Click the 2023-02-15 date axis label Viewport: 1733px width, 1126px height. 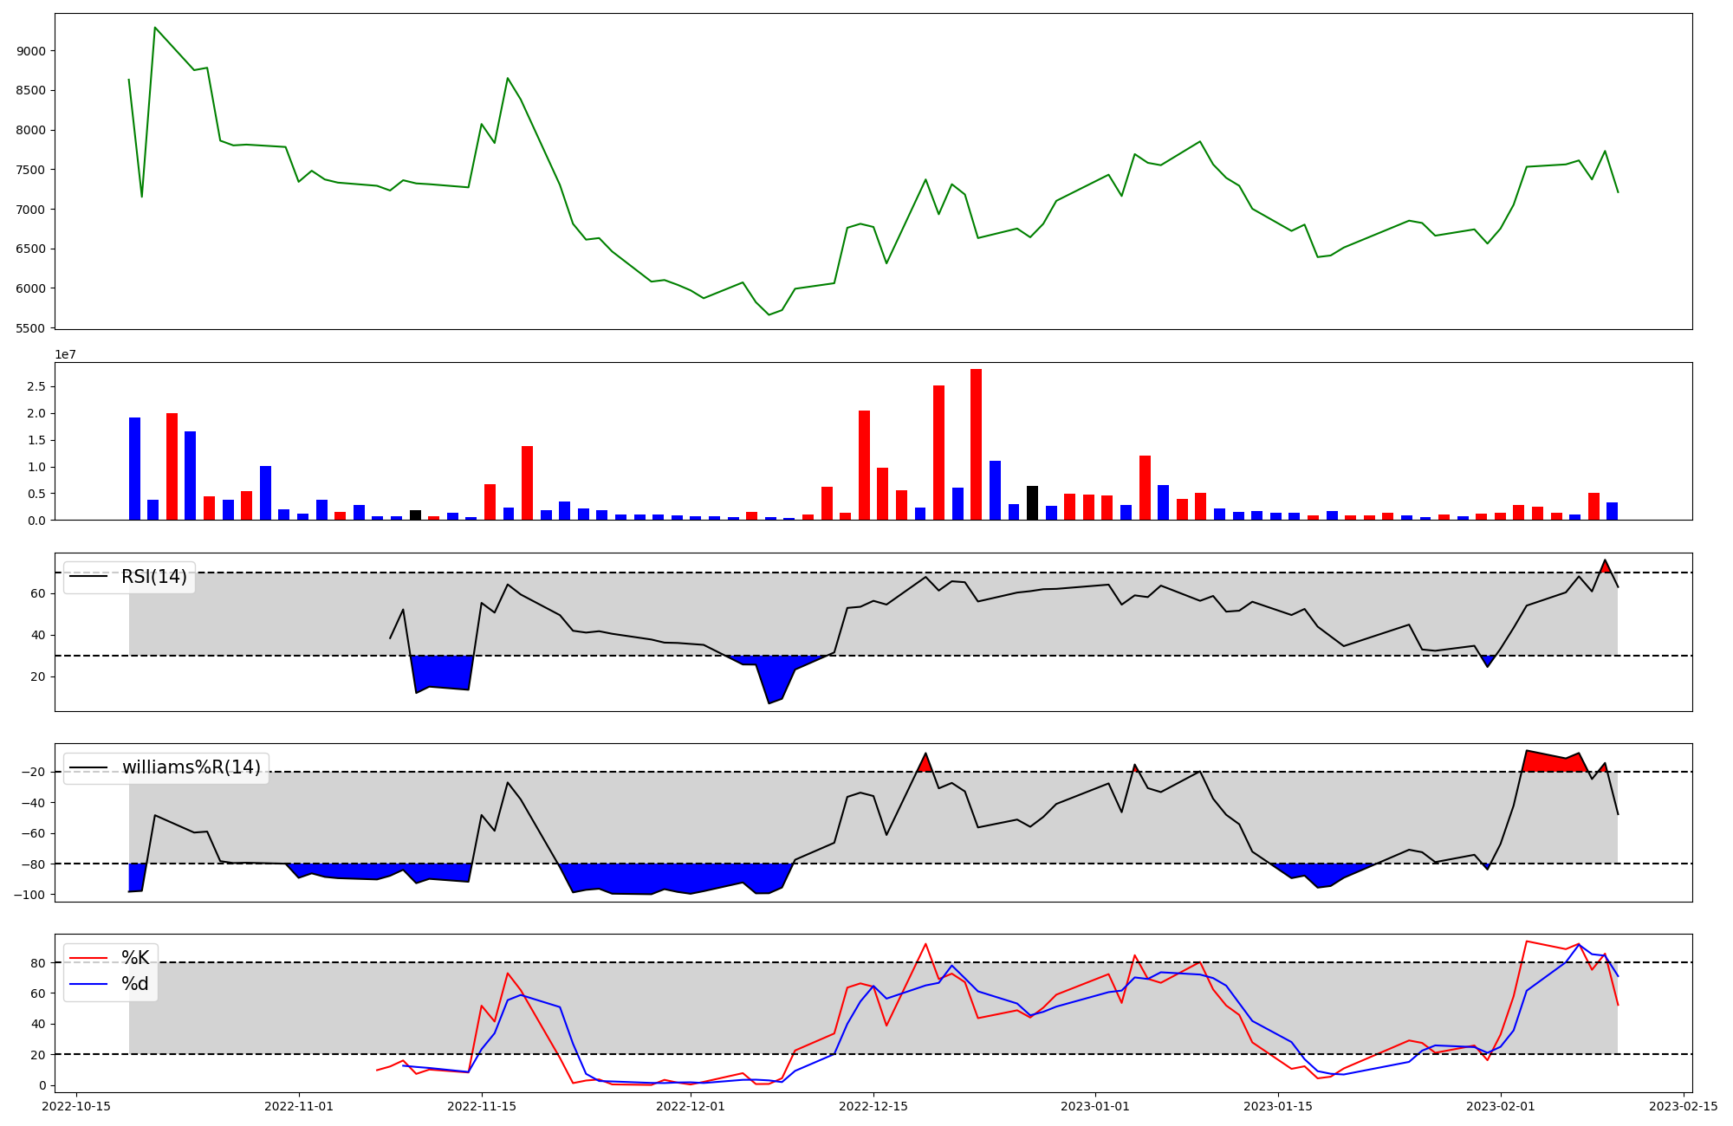(1683, 1106)
